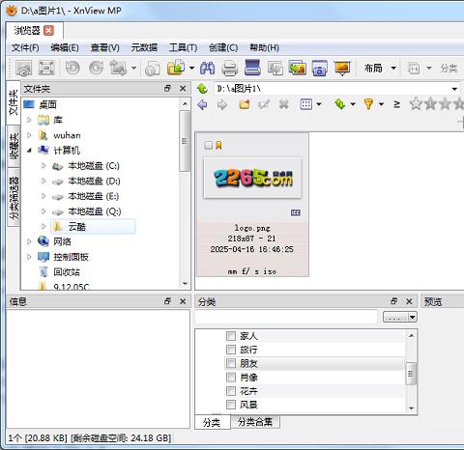Screen dimensions: 464x450
Task: Open the 查看(V) menu
Action: 105,47
